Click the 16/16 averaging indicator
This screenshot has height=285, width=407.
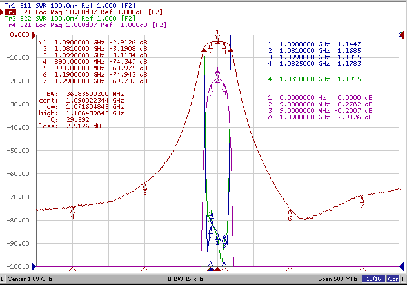pyautogui.click(x=373, y=279)
